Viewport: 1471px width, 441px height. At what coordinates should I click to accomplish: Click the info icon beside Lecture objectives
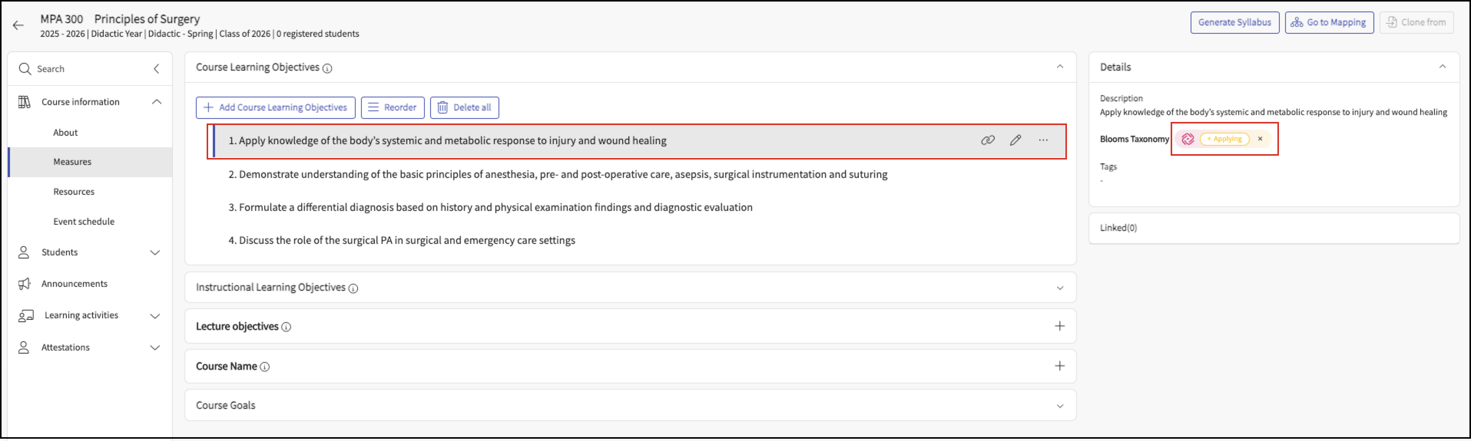(286, 327)
